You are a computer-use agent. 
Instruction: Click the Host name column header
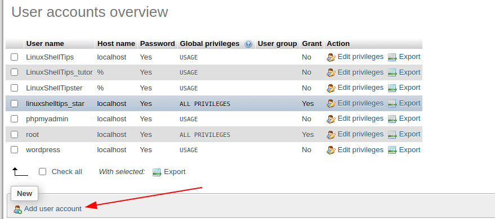(116, 44)
